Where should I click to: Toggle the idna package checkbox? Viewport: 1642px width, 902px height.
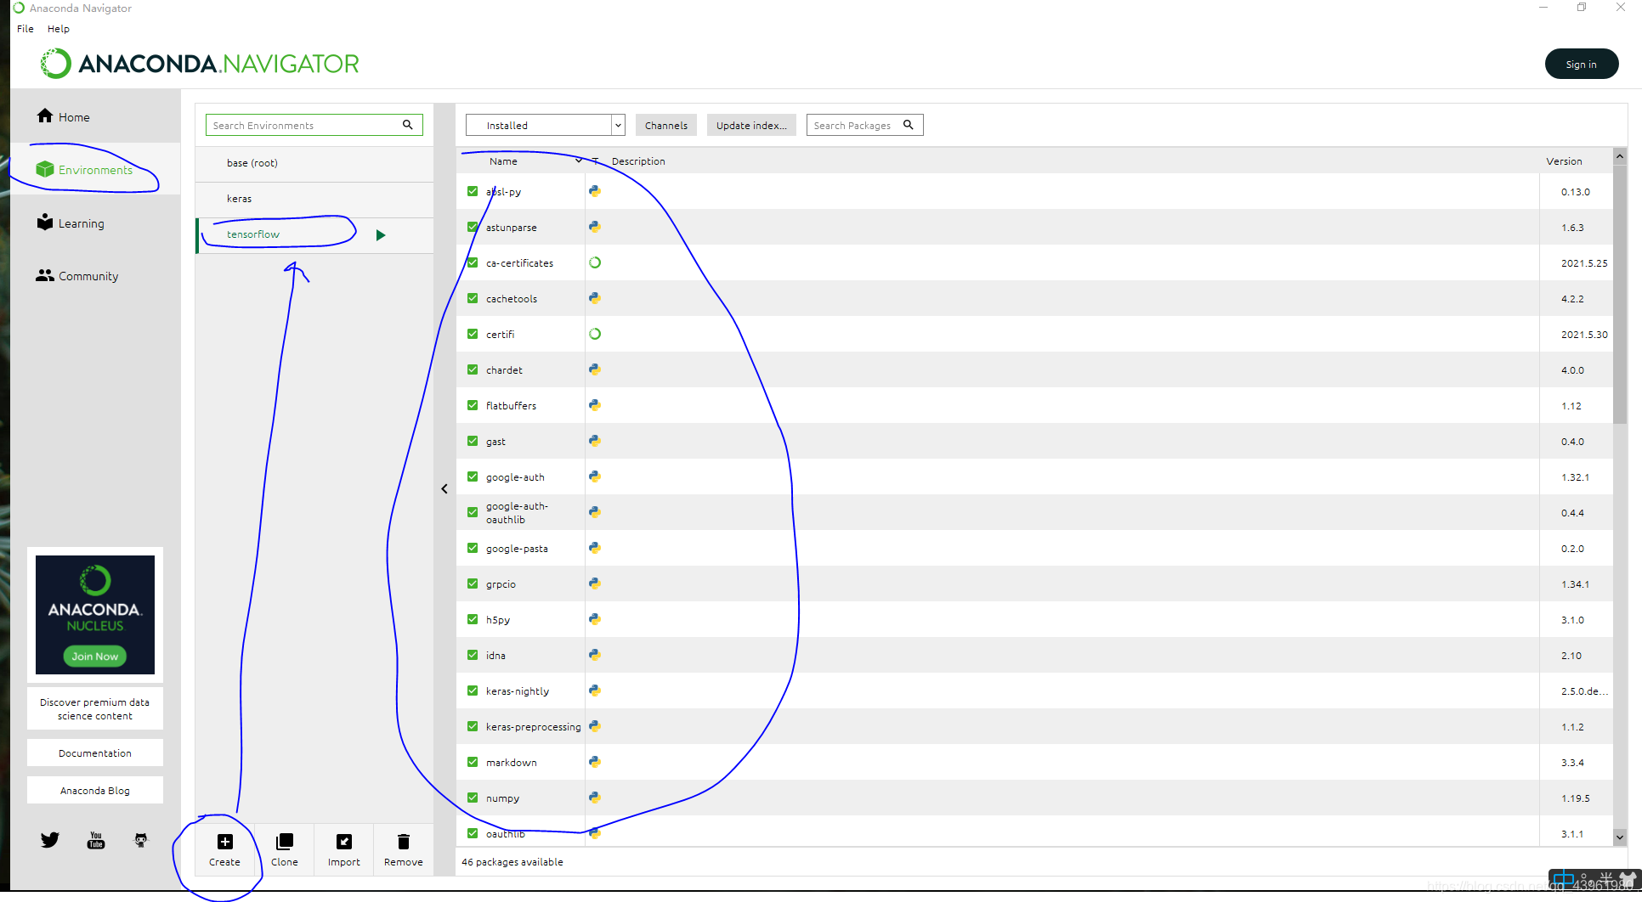473,655
